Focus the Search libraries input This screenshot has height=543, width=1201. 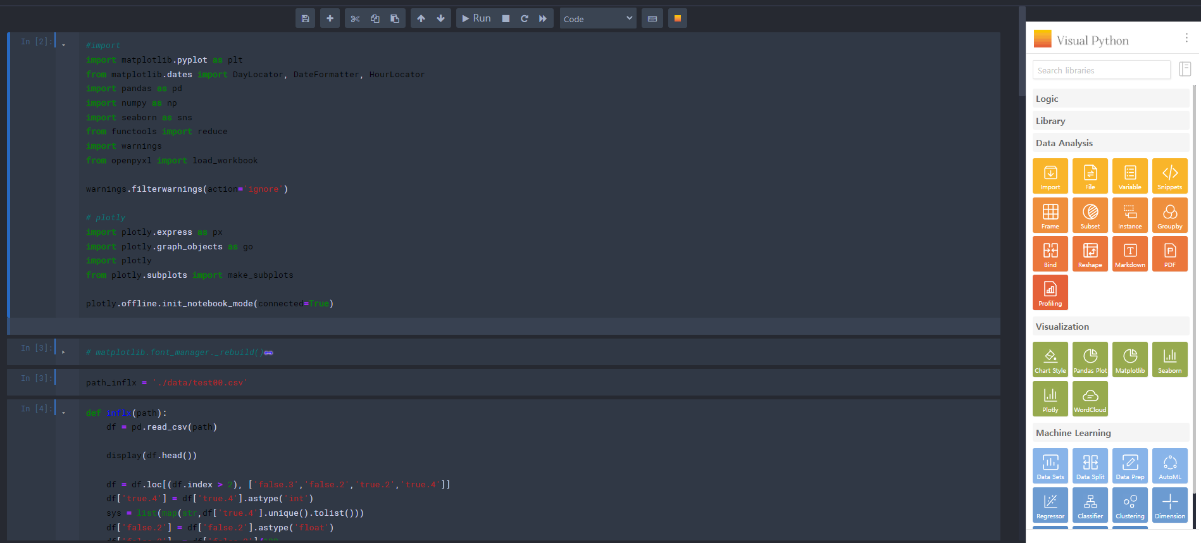click(x=1101, y=70)
